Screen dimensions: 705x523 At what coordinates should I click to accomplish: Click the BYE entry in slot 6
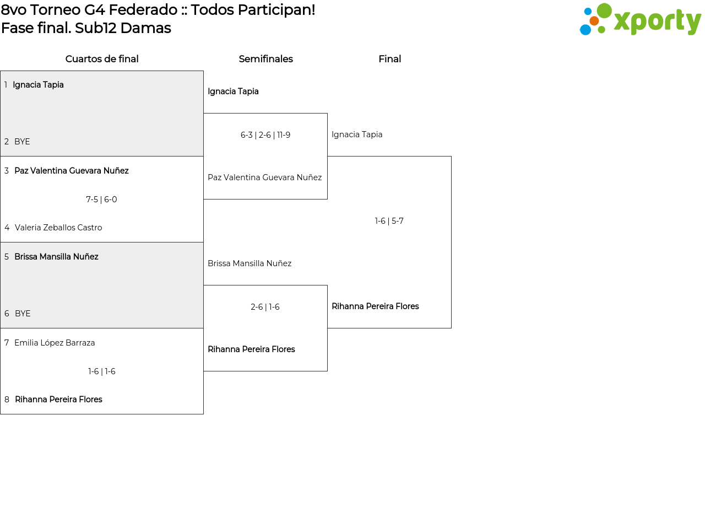click(23, 314)
